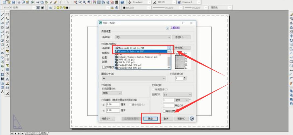Image resolution: width=293 pixels, height=135 pixels.
Task: Open the 图纸尺寸 A4 dropdown
Action: click(x=134, y=78)
